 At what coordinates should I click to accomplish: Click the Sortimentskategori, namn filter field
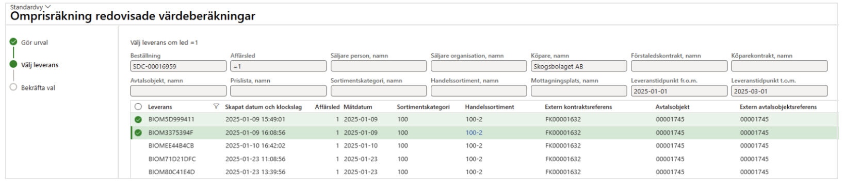click(x=379, y=91)
